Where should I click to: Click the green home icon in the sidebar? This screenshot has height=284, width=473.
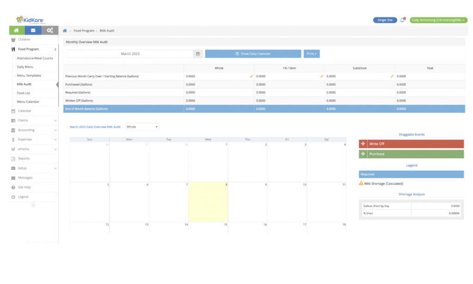(16, 30)
